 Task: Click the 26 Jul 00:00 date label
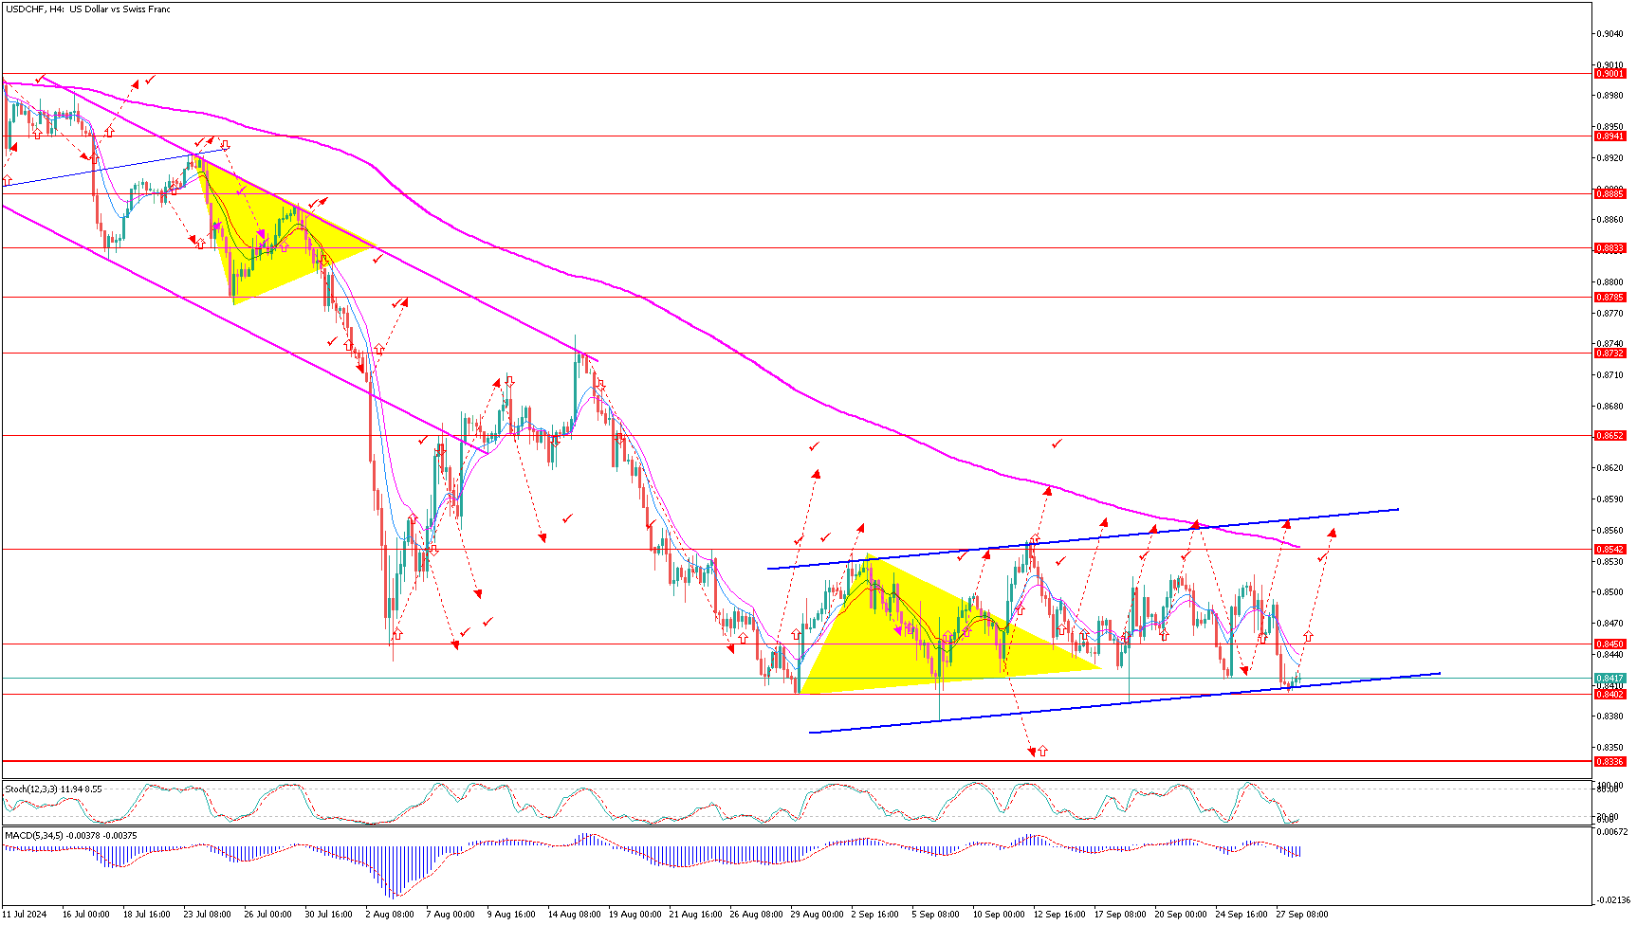pyautogui.click(x=267, y=915)
